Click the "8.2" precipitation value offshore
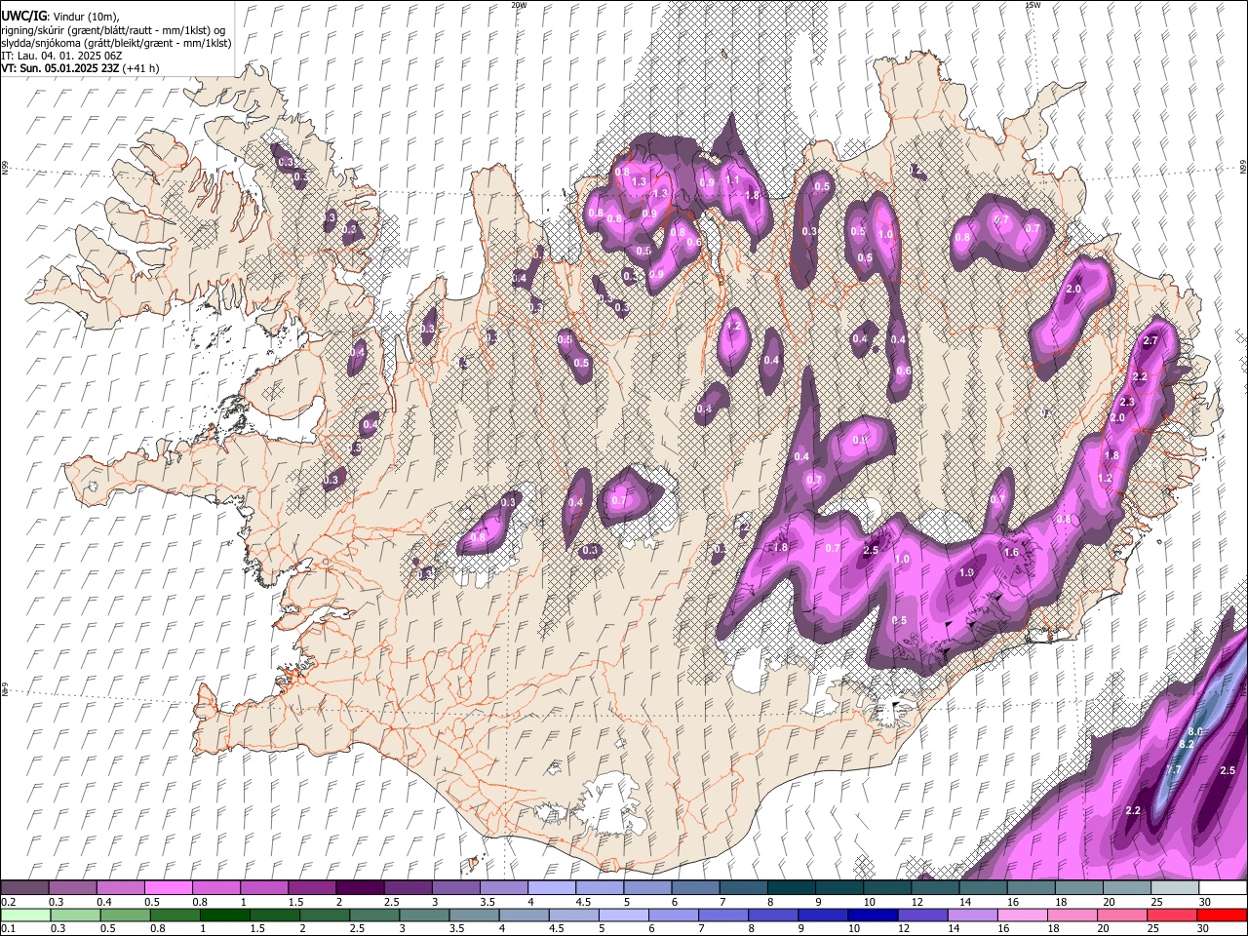Viewport: 1248px width, 936px height. (x=1187, y=745)
